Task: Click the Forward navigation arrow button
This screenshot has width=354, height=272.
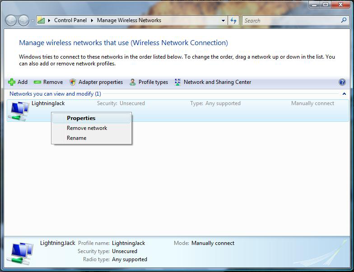Action: (x=23, y=21)
